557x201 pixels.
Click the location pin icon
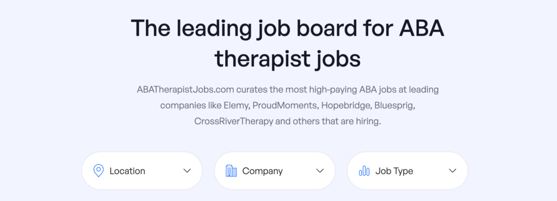(98, 170)
